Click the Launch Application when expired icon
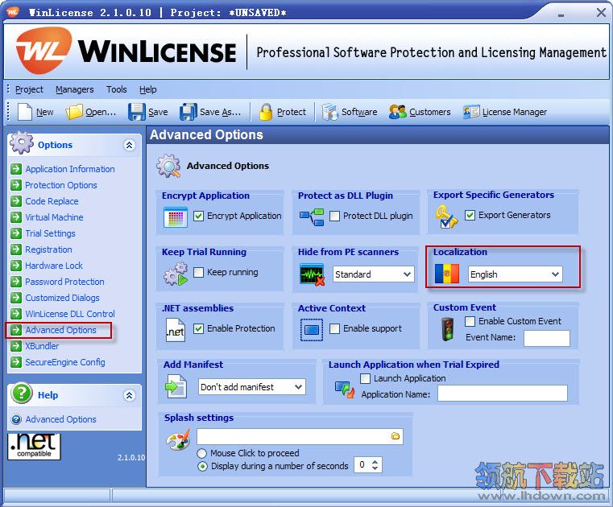613x507 pixels. 345,389
